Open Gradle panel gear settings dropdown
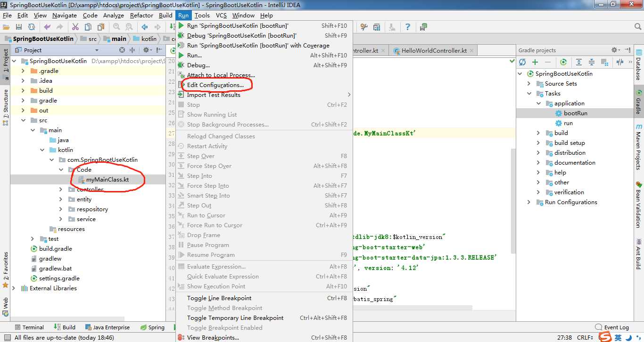This screenshot has width=644, height=342. [x=616, y=50]
